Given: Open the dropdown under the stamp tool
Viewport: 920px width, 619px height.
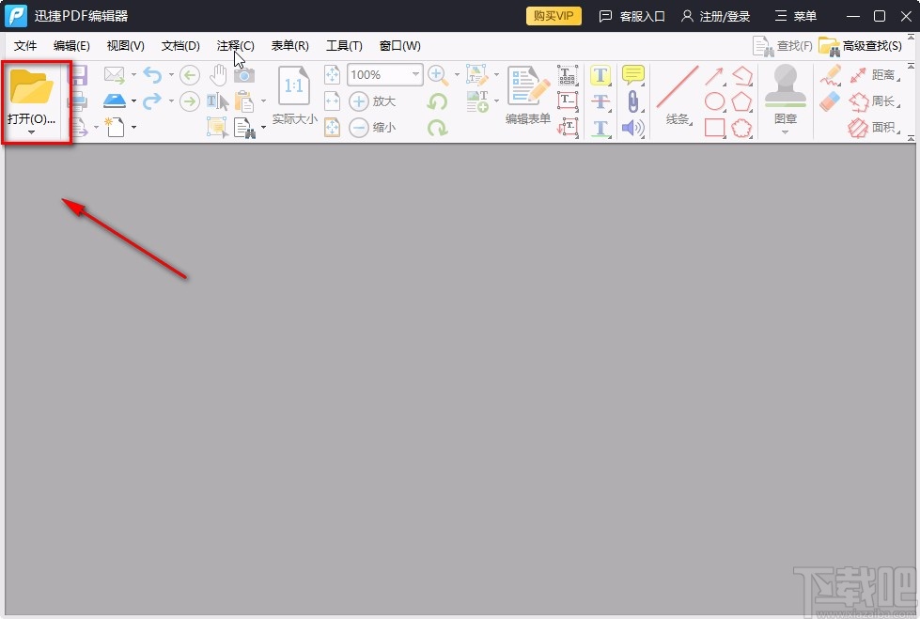Looking at the screenshot, I should click(785, 132).
